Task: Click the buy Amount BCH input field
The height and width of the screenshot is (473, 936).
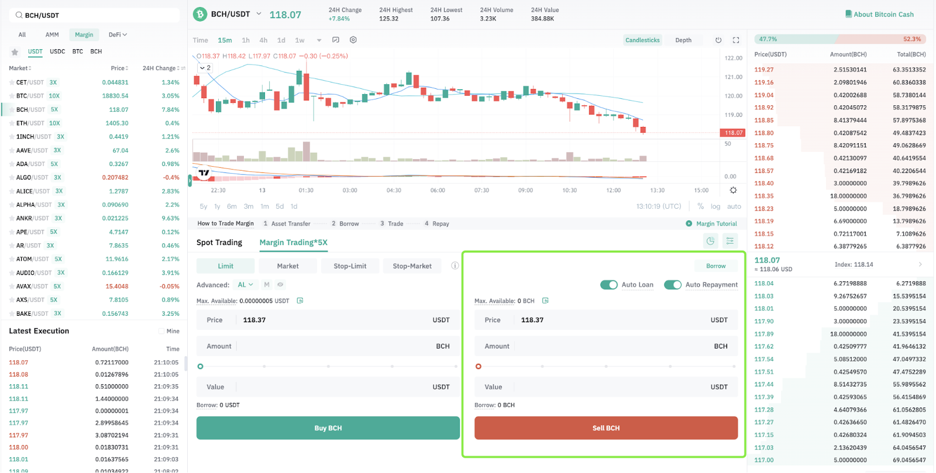Action: pos(328,346)
